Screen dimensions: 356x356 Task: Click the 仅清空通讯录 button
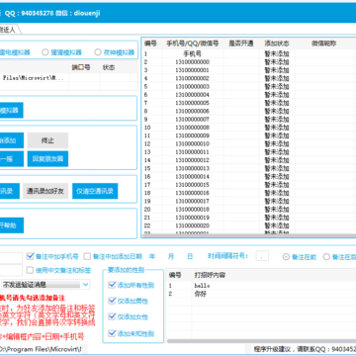click(95, 191)
